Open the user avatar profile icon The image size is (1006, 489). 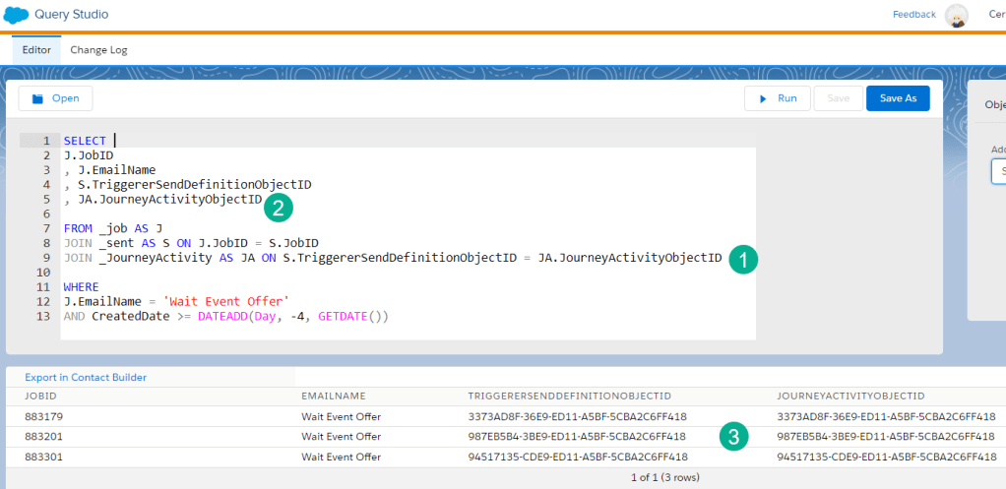pyautogui.click(x=956, y=15)
